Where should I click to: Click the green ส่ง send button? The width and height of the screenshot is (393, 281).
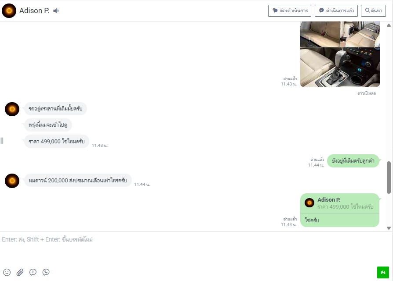point(383,272)
